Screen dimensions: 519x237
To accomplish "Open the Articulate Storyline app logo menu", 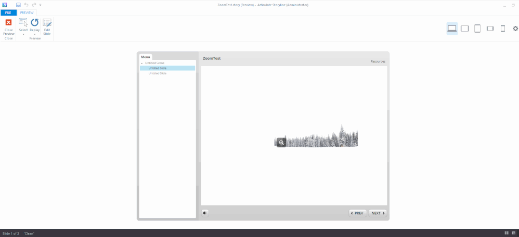I will [5, 5].
